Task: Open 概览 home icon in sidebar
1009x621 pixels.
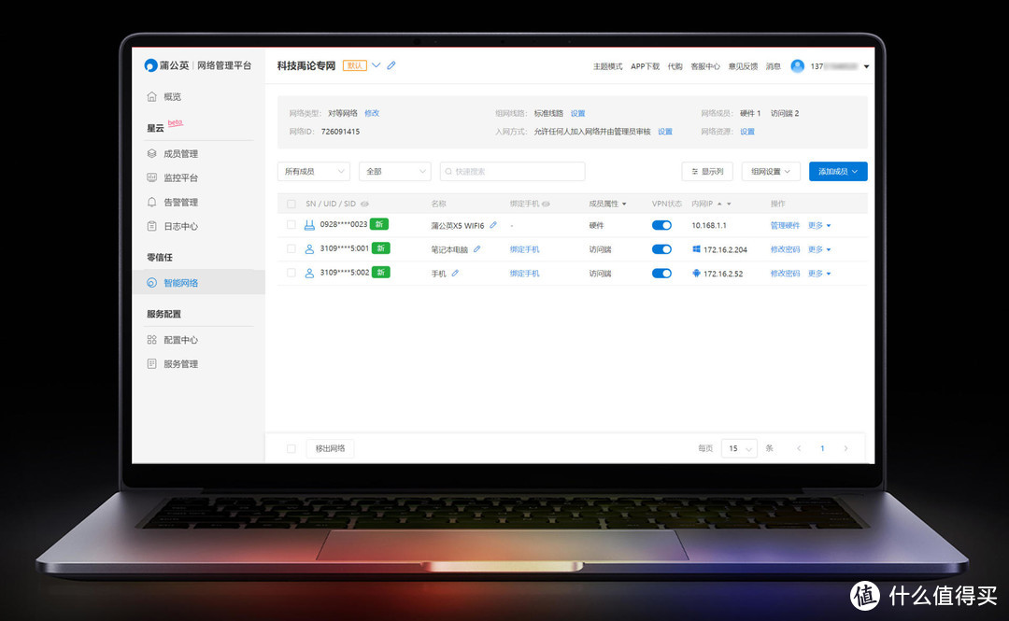Action: [x=152, y=96]
